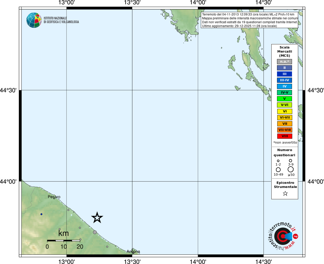Screen dimensions: 324x264
Task: Click the epicenter star on the map
Action: point(97,218)
